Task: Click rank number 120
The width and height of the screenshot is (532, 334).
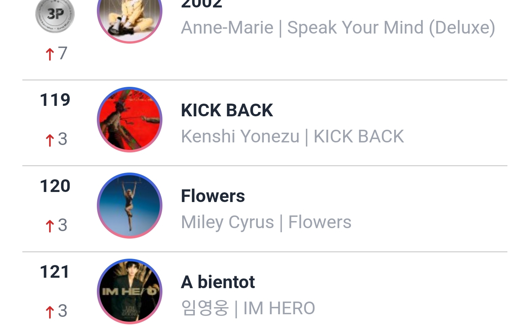Action: click(x=55, y=186)
